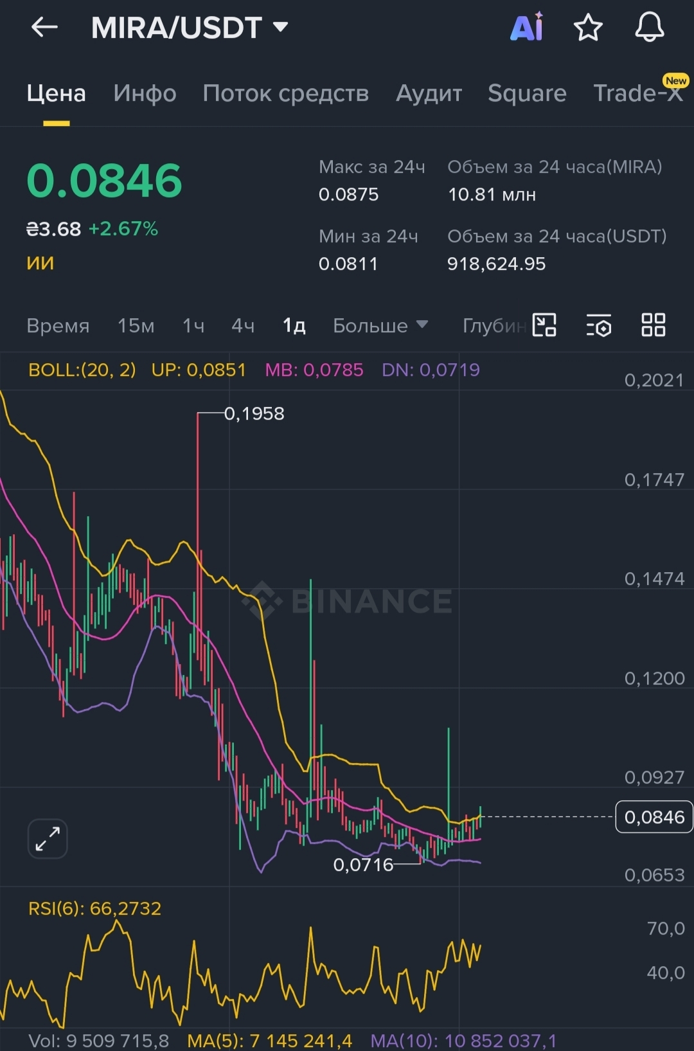Tap the ₴3.68 converted price
The image size is (694, 1051).
54,229
